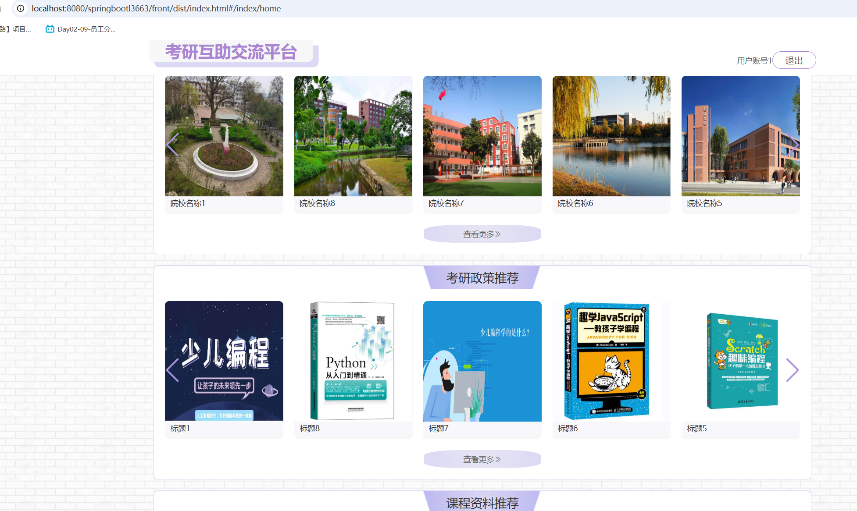This screenshot has height=511, width=857.
Task: Click the browser address bar URL
Action: pyautogui.click(x=156, y=8)
